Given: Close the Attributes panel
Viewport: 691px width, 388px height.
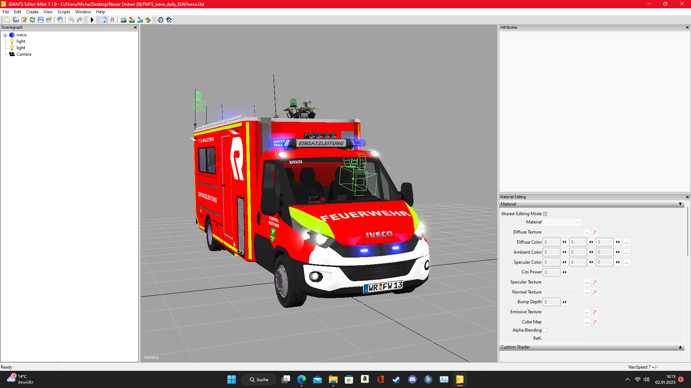Looking at the screenshot, I should (687, 27).
